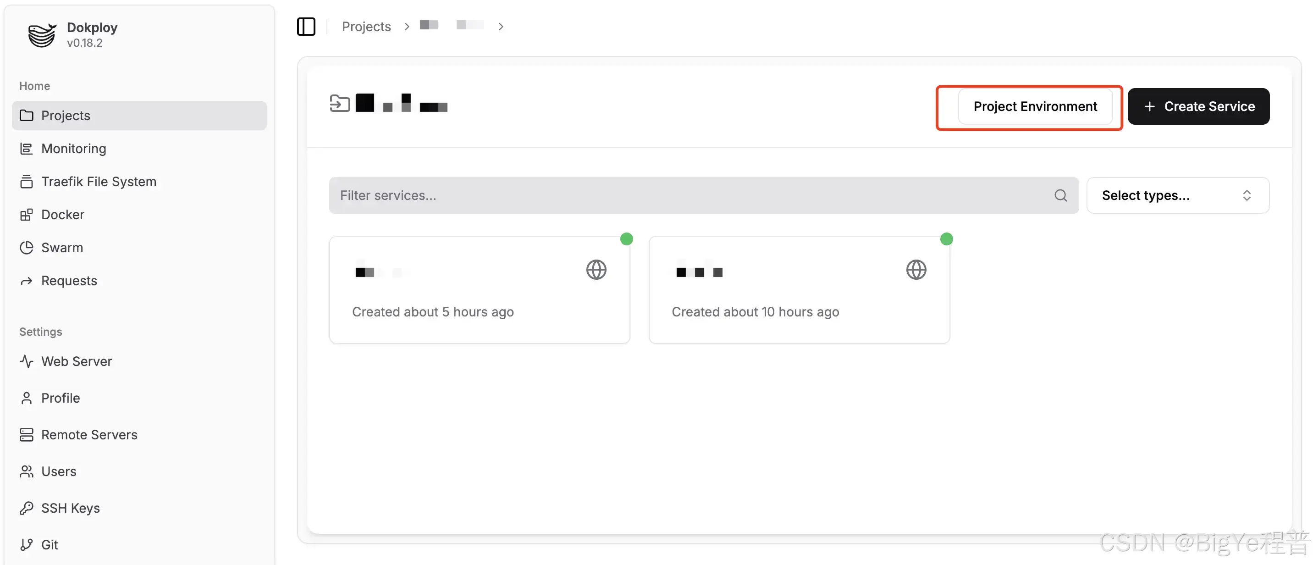Open Remote Servers settings

[x=89, y=435]
